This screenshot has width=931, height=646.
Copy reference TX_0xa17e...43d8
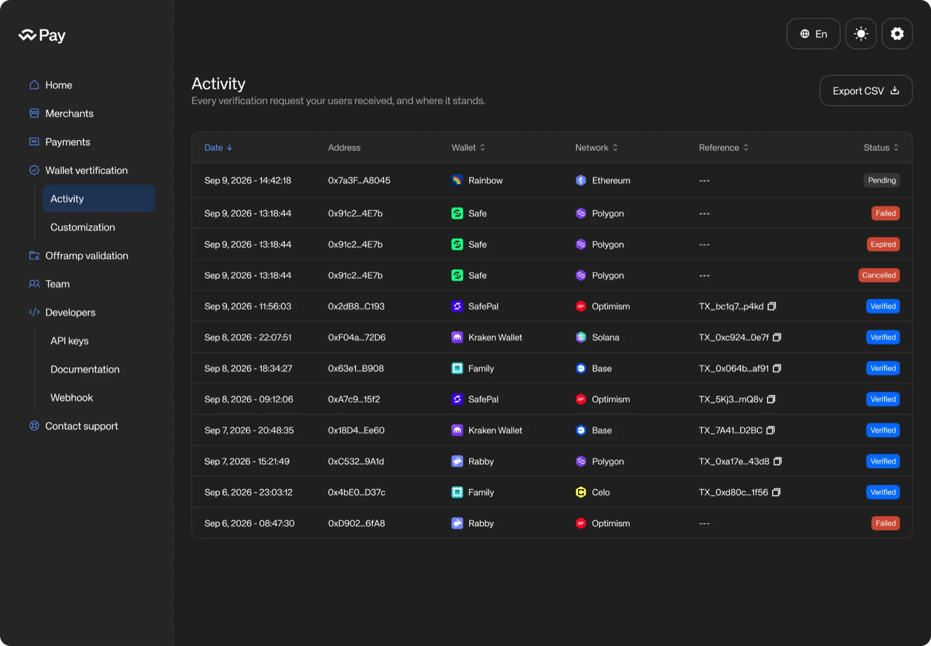pos(777,461)
